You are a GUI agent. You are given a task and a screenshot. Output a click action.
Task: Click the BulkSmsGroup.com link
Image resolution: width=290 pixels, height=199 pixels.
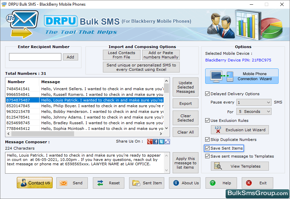point(257,193)
